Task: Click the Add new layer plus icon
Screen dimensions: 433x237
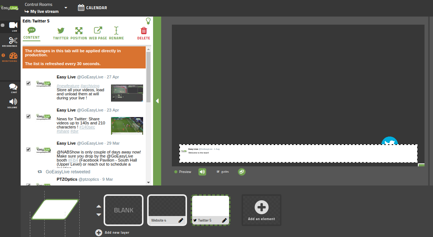Action: (98, 233)
